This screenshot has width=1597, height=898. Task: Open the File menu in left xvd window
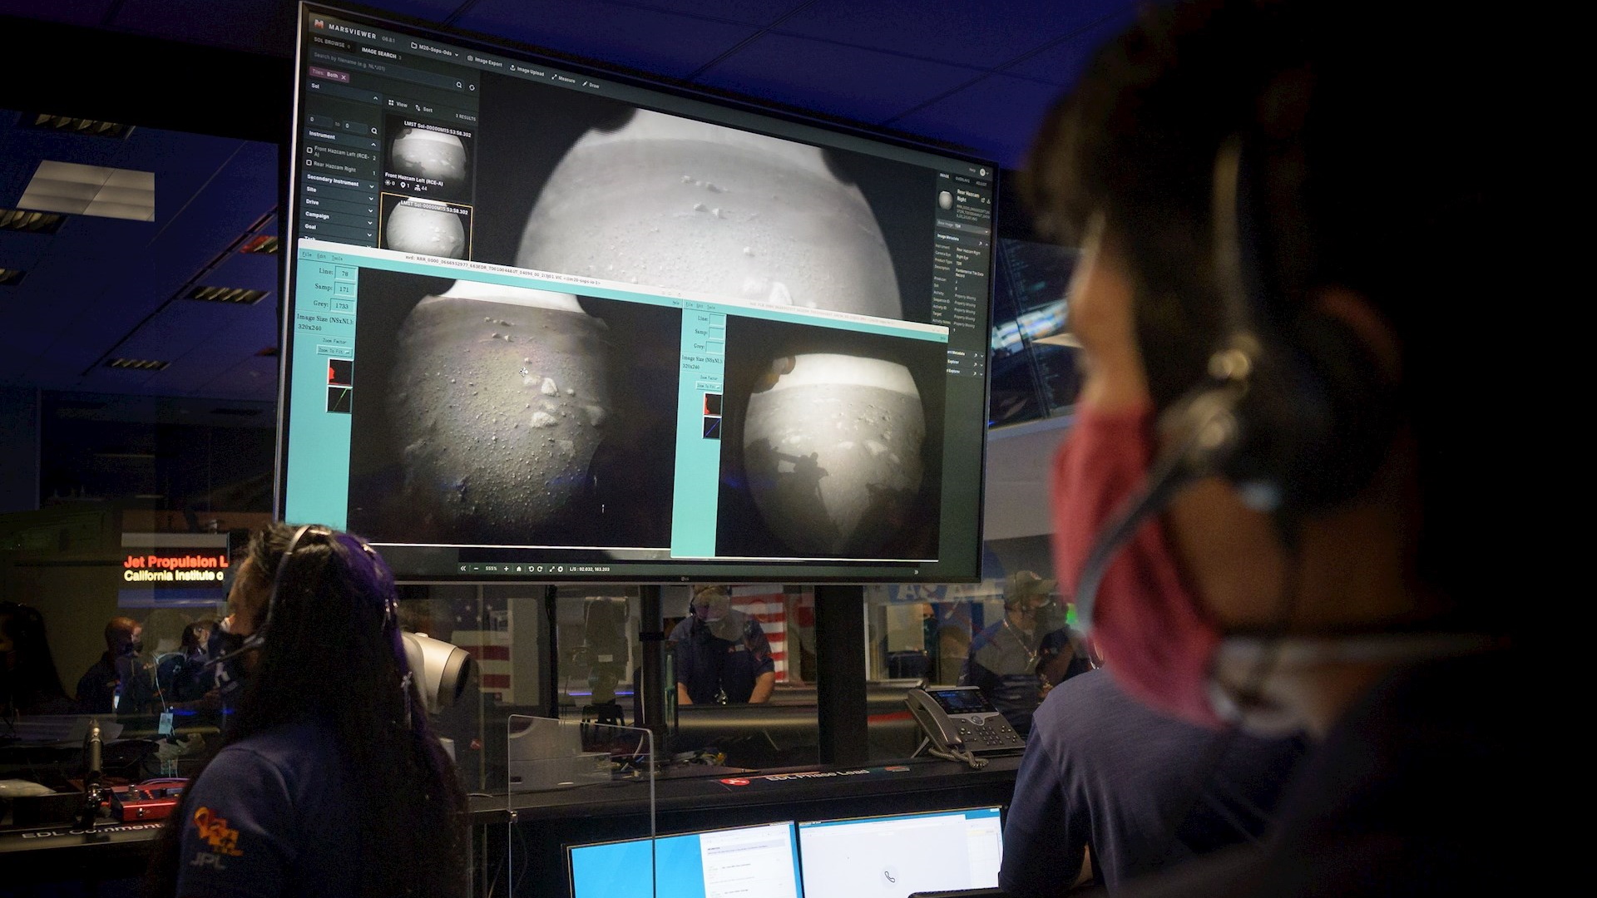tap(307, 255)
